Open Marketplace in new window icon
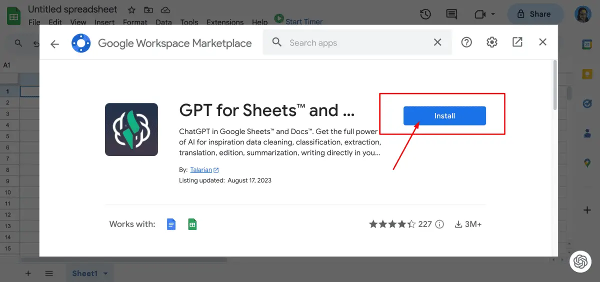The width and height of the screenshot is (600, 282). tap(517, 42)
